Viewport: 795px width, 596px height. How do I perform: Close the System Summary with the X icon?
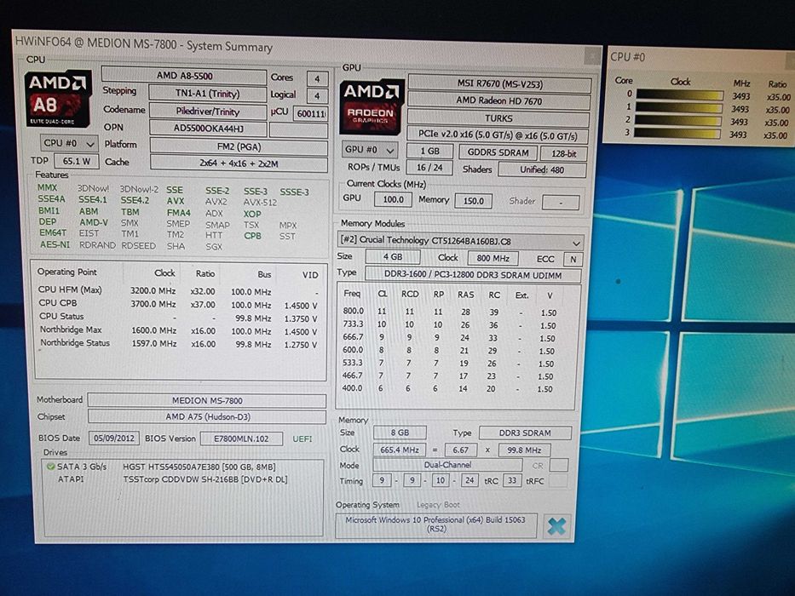tap(556, 526)
